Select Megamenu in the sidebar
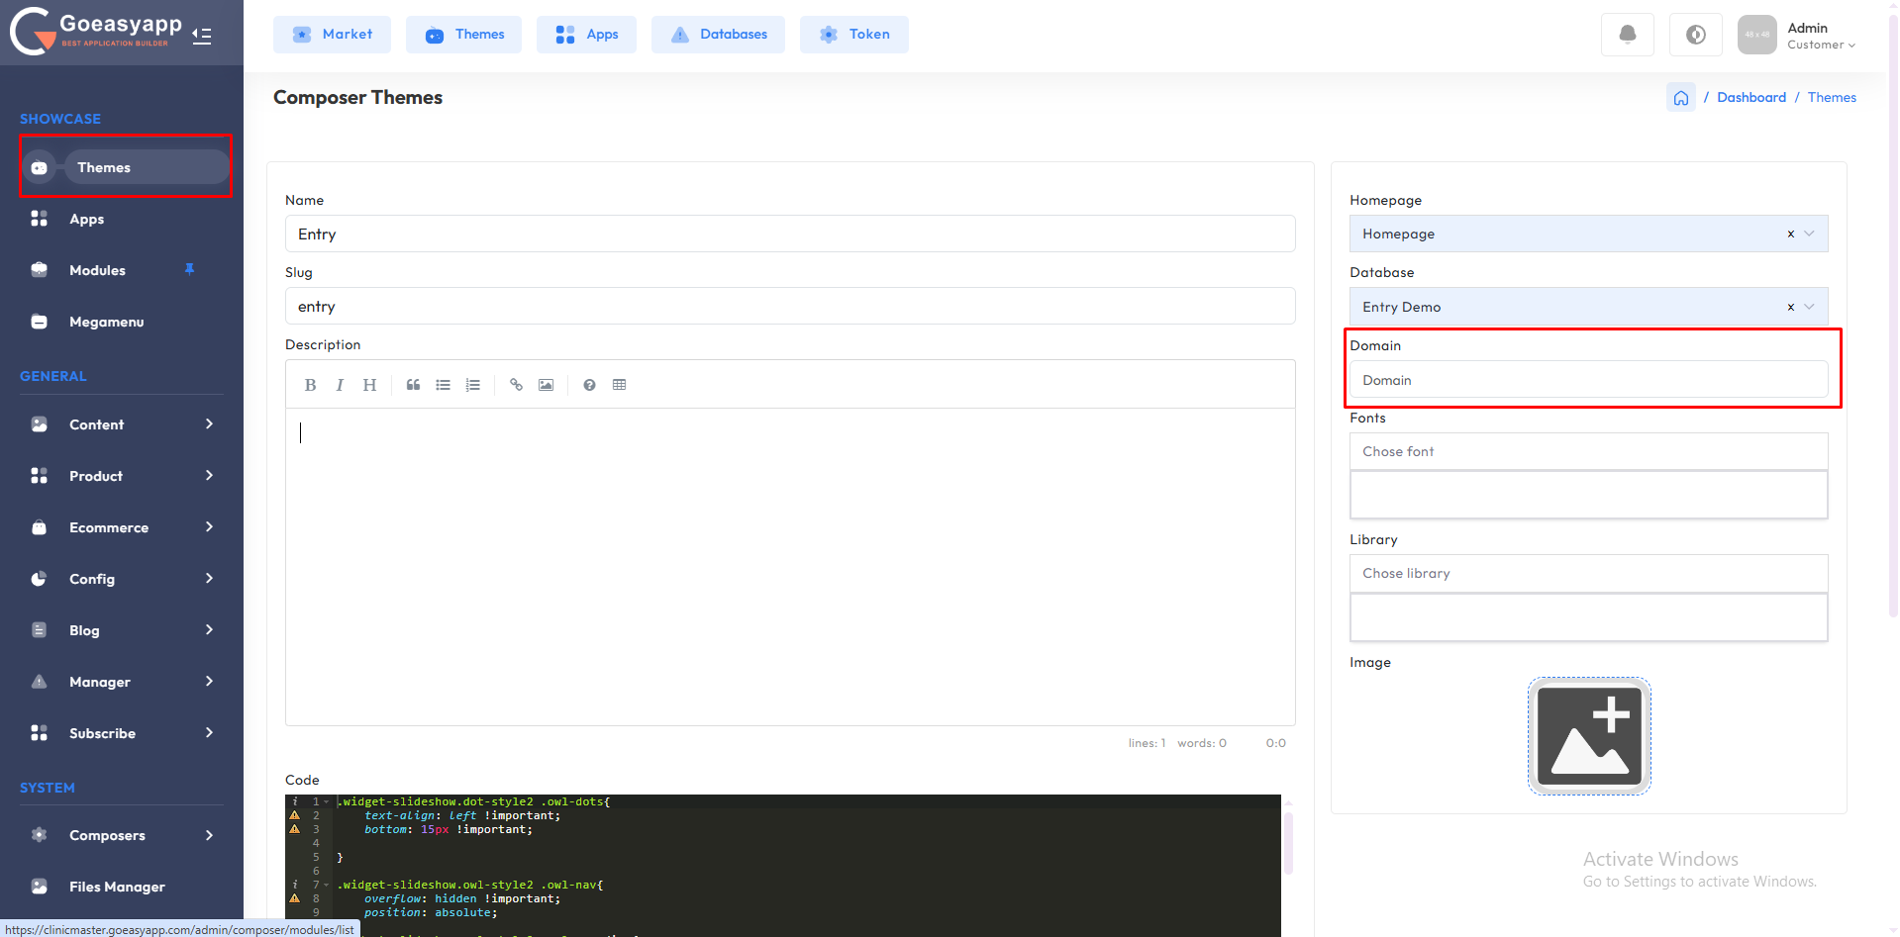 (106, 322)
